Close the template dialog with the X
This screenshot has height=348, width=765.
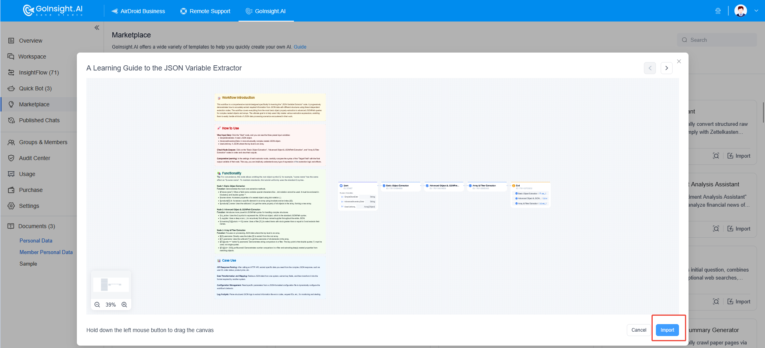679,61
